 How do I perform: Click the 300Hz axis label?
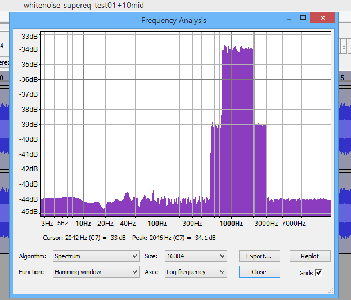point(192,224)
